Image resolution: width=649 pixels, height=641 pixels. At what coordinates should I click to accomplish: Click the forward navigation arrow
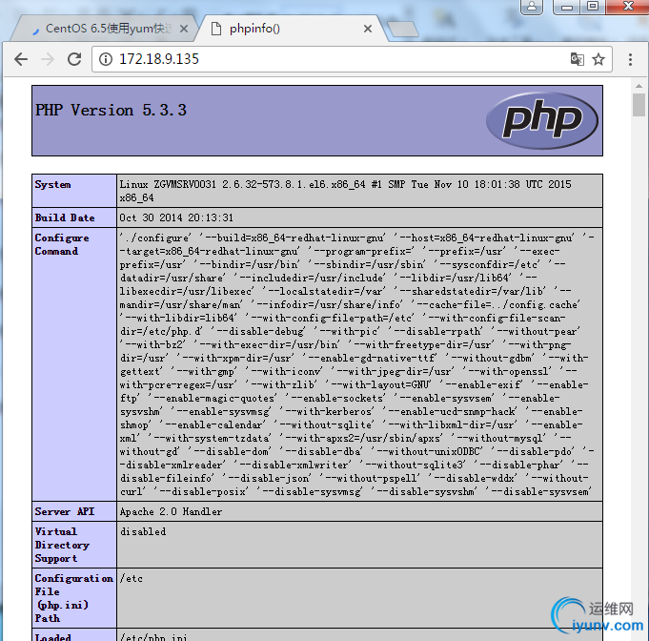click(x=48, y=59)
